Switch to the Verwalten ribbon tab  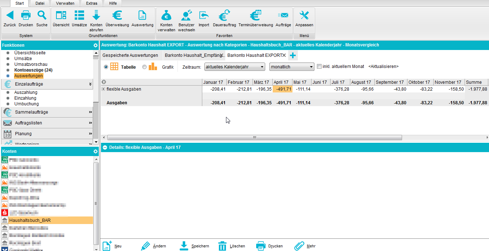pyautogui.click(x=65, y=3)
